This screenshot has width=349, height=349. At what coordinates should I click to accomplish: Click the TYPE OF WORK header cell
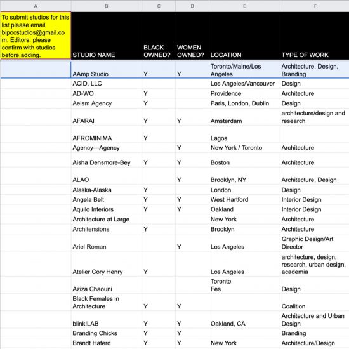(315, 36)
